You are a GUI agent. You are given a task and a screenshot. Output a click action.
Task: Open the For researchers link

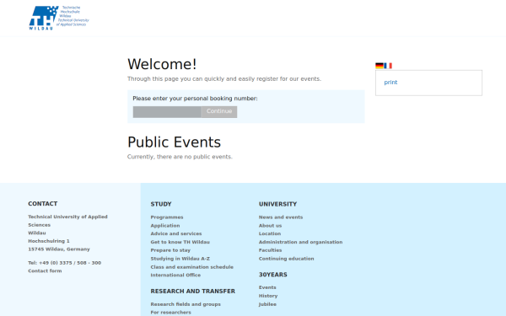[x=170, y=313]
